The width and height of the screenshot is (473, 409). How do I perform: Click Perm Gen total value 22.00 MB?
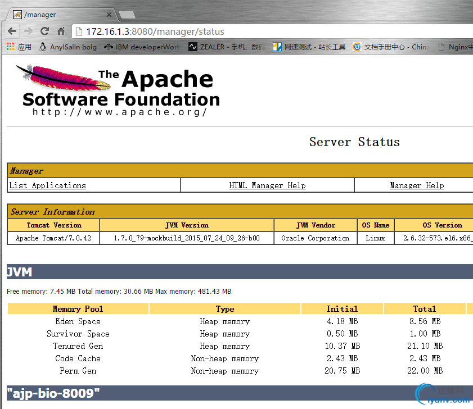425,371
